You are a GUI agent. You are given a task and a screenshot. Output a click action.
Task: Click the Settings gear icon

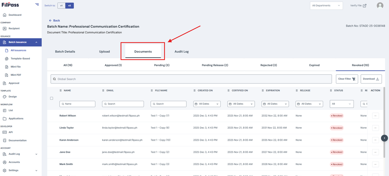(5, 170)
